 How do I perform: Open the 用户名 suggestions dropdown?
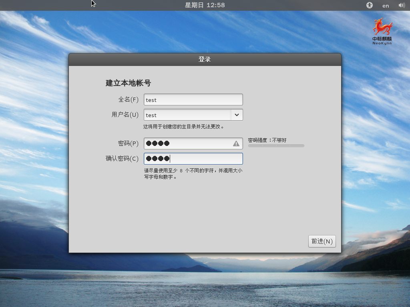(x=237, y=115)
